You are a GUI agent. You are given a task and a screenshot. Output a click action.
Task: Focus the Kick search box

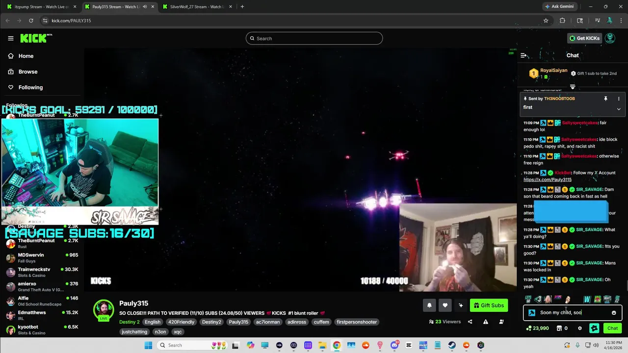[314, 38]
